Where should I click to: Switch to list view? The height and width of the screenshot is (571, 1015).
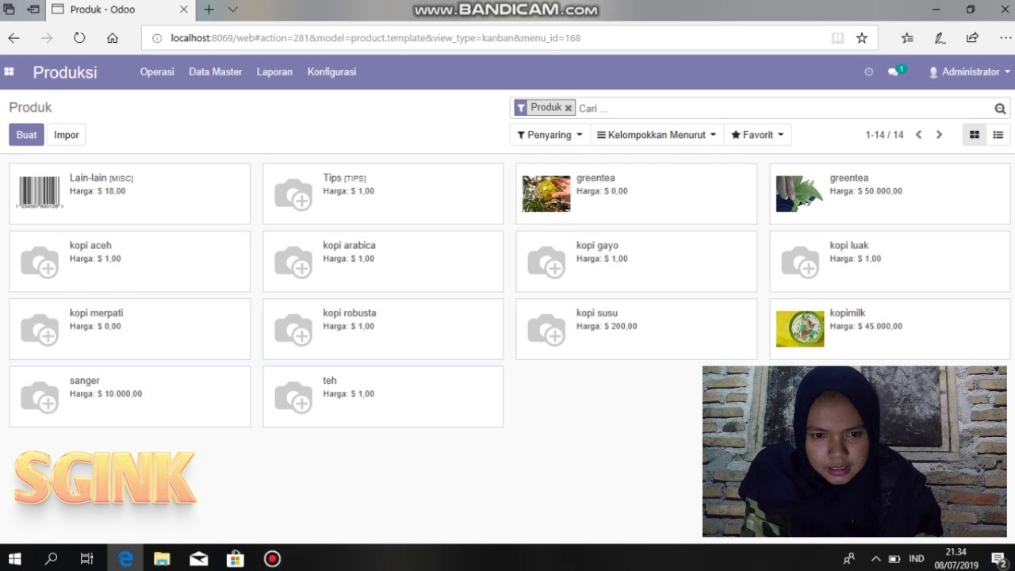[998, 135]
